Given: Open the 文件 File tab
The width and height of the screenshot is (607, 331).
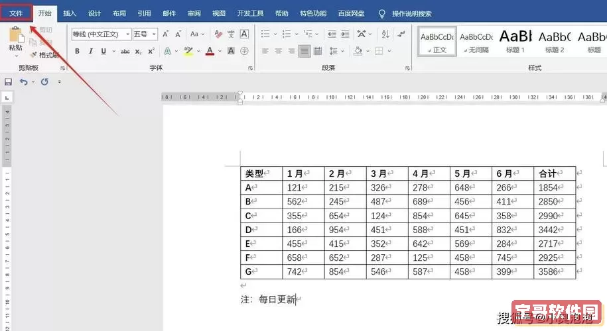Looking at the screenshot, I should tap(16, 13).
